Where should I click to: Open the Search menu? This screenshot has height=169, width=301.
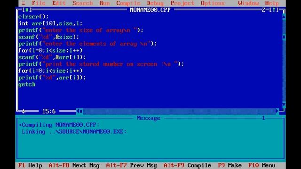[83, 3]
